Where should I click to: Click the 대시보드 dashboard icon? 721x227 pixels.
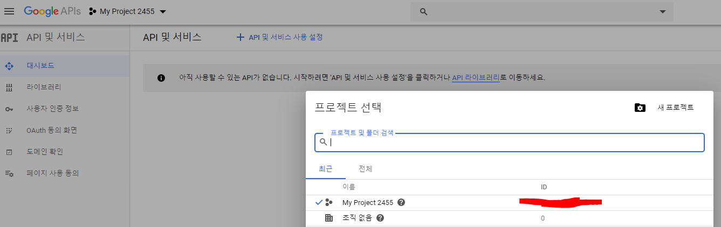point(9,66)
